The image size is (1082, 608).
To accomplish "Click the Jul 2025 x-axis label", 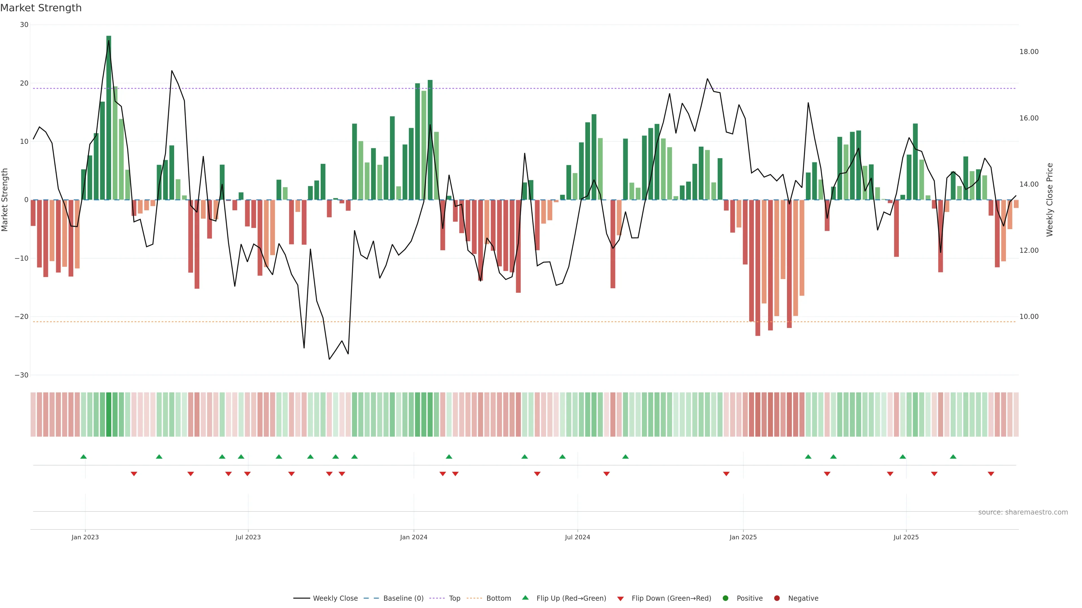I will 906,537.
